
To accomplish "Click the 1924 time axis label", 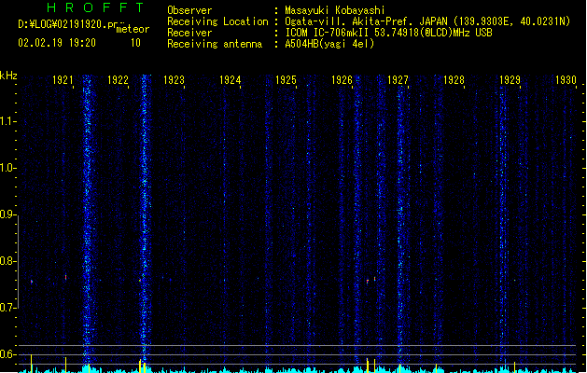I will click(230, 80).
